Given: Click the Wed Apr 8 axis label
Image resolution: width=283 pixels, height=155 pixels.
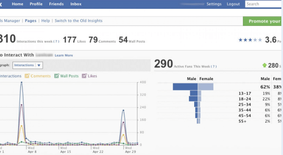Looking at the screenshot, I should coord(32,150).
